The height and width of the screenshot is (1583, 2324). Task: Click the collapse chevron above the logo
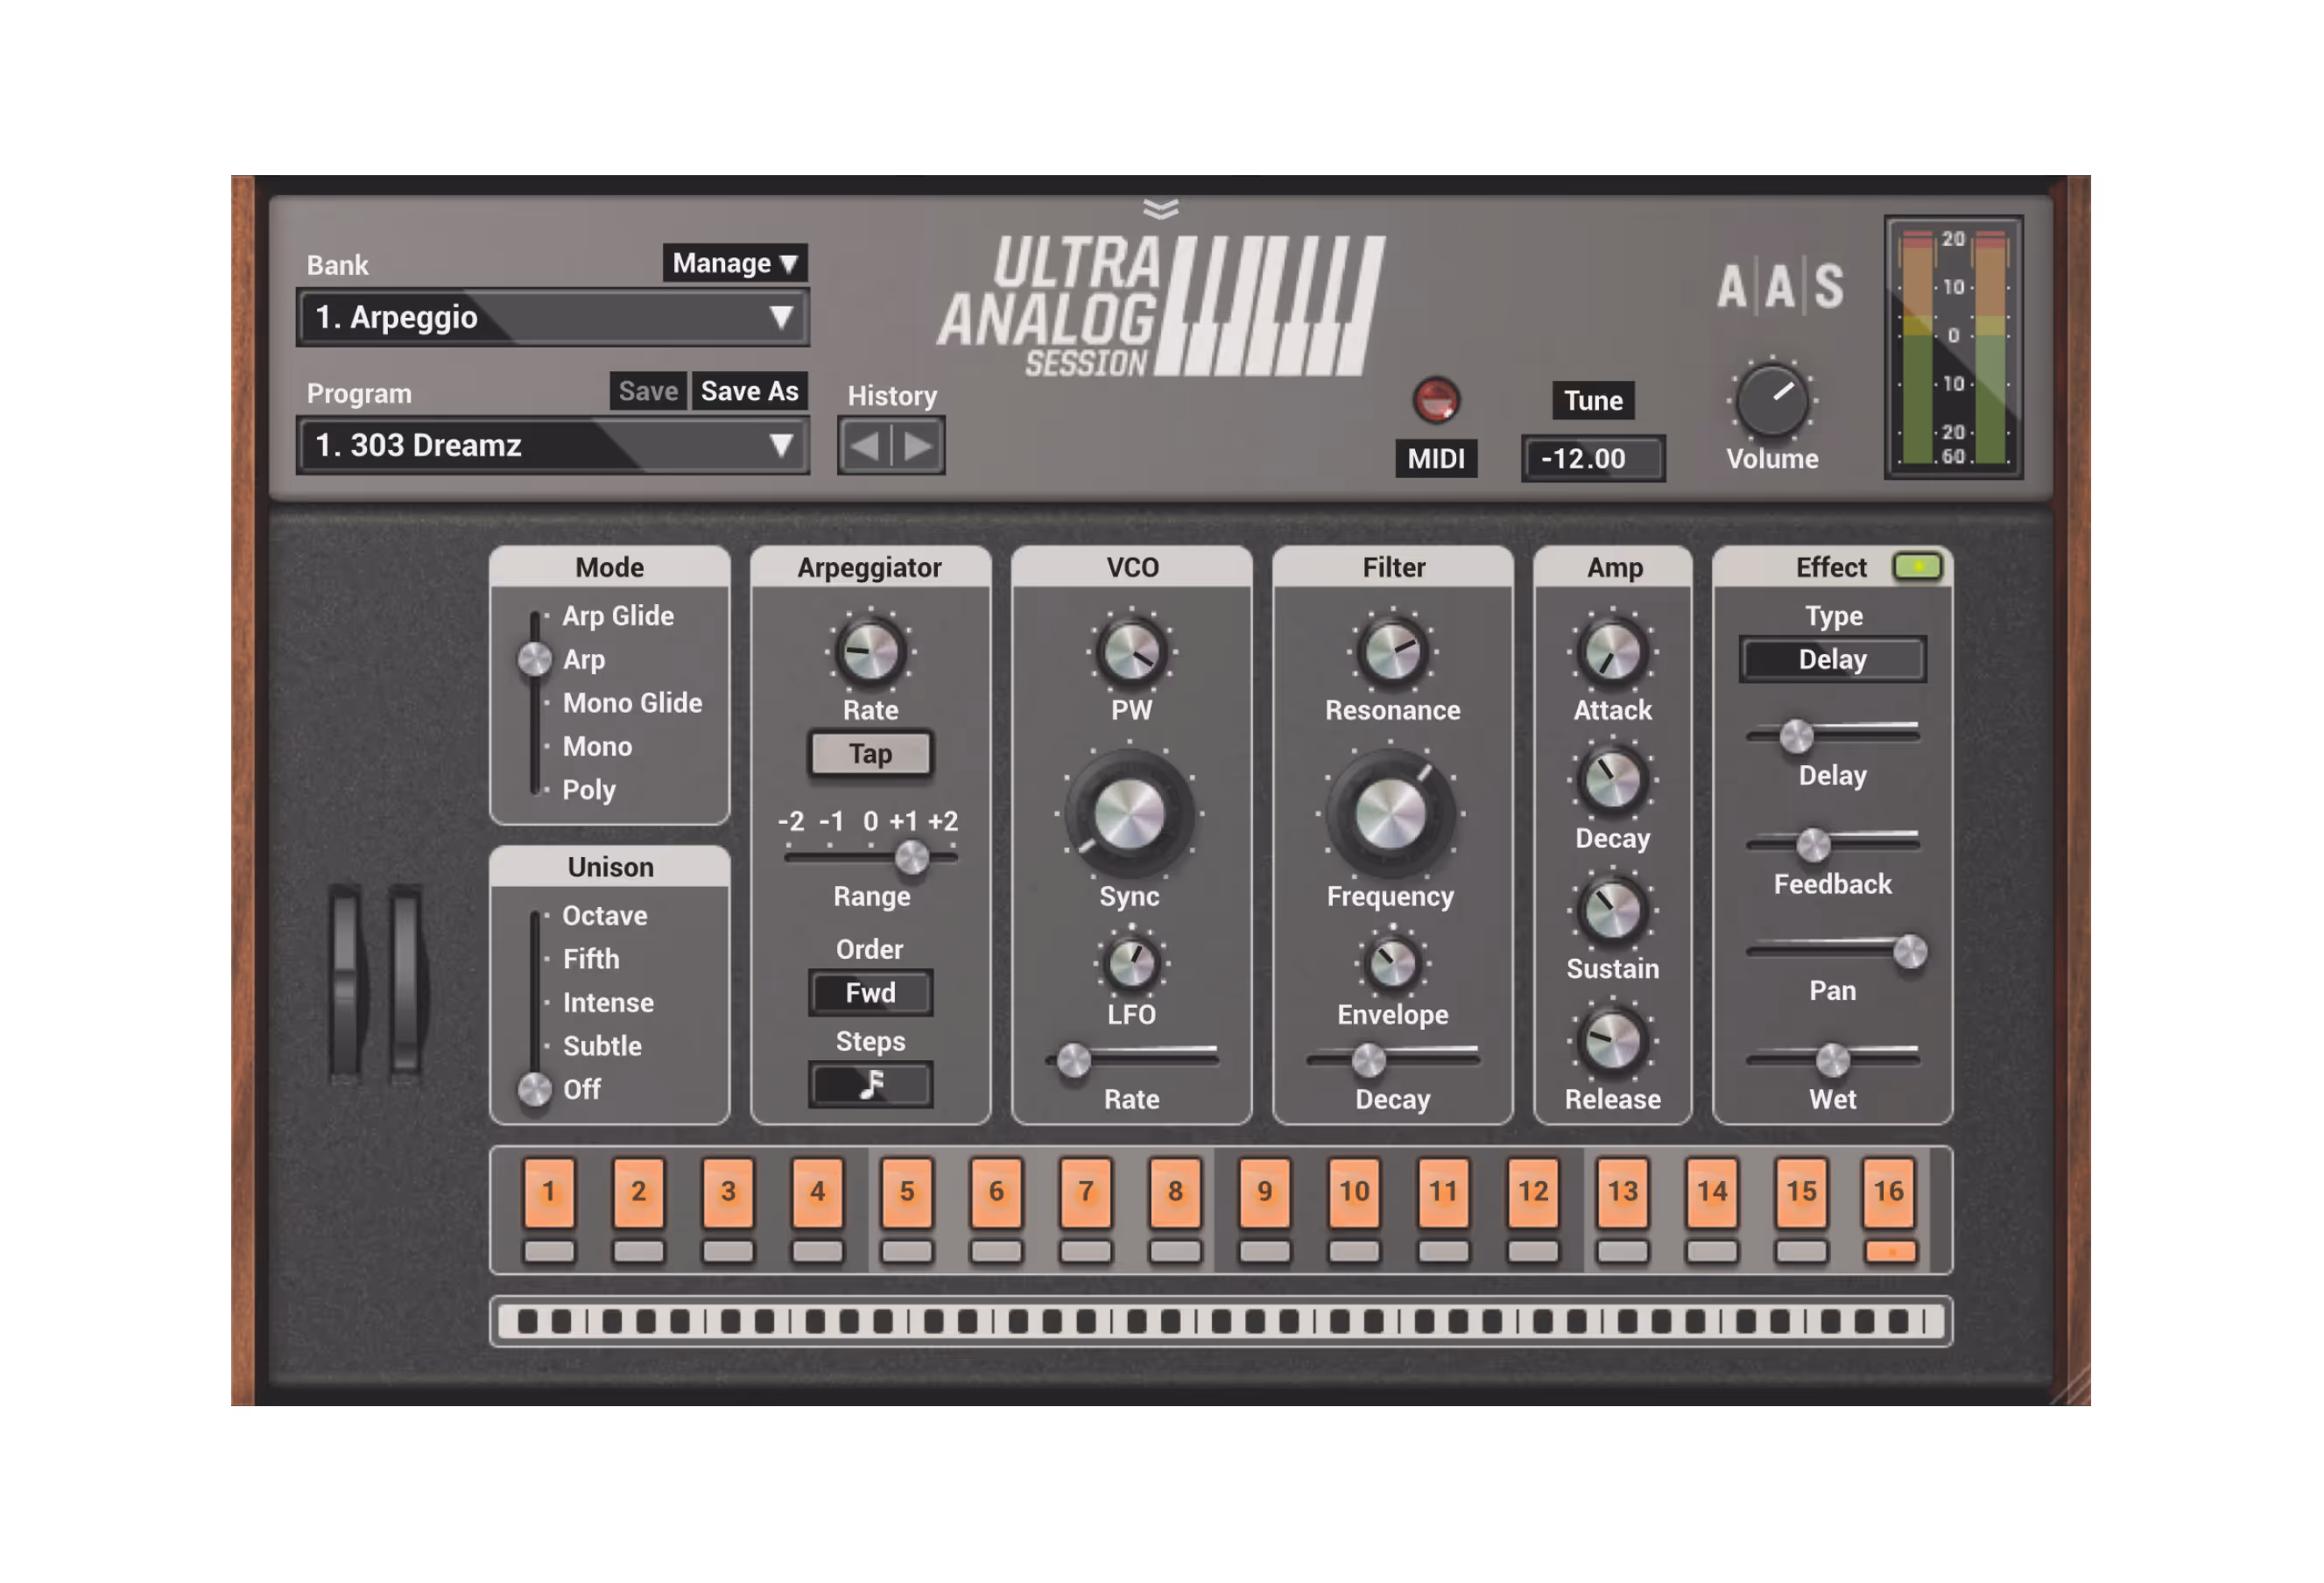click(1160, 208)
